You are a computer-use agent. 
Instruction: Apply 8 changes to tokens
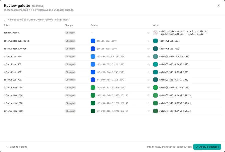[207, 147]
